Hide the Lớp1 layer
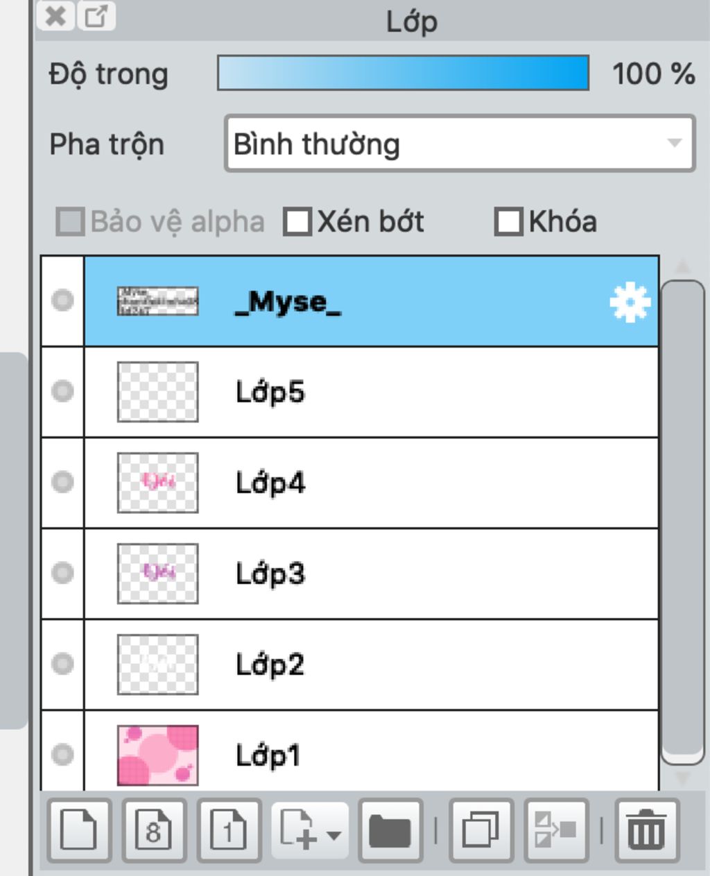 pyautogui.click(x=62, y=754)
